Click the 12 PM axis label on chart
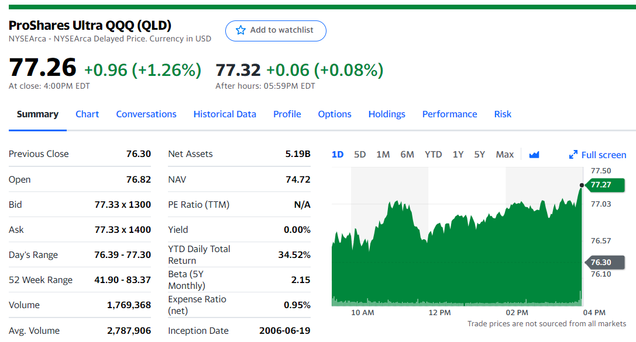 click(439, 312)
